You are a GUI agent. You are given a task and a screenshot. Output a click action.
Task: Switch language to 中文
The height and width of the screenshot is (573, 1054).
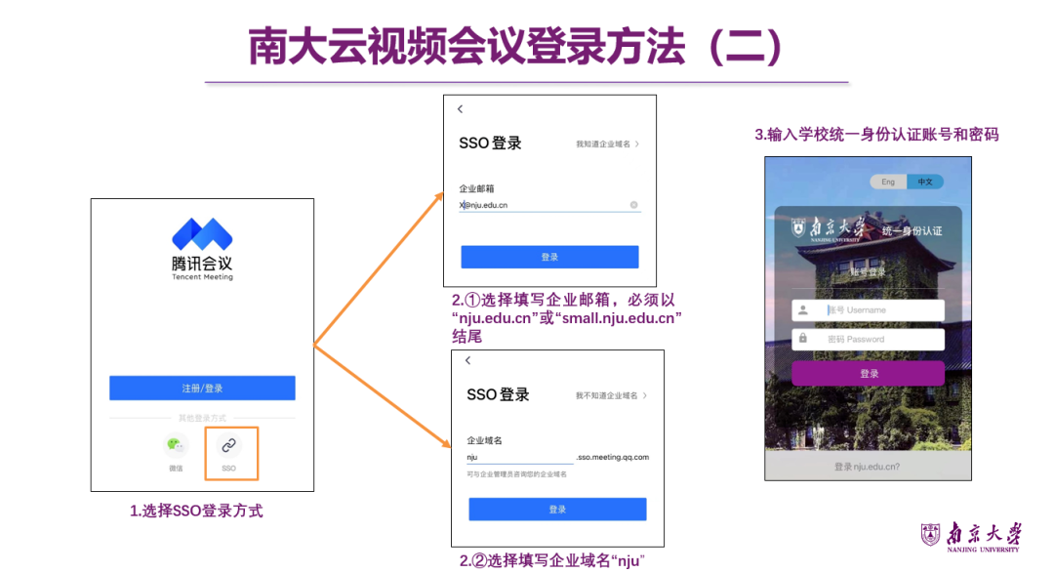pos(923,181)
